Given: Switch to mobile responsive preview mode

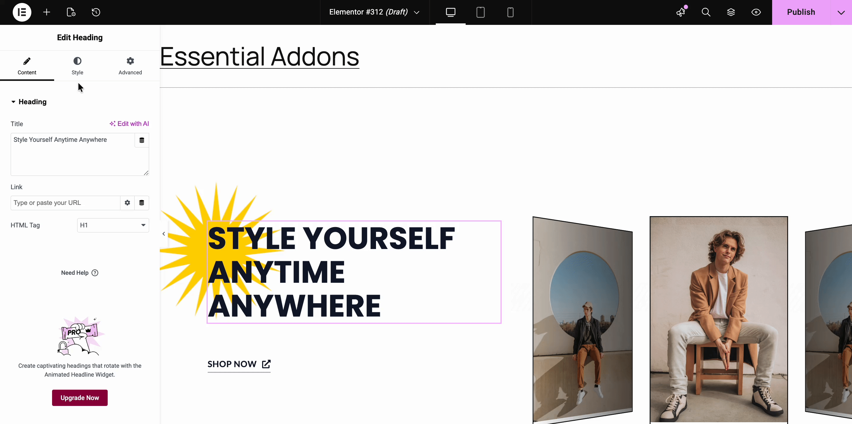Looking at the screenshot, I should tap(510, 12).
